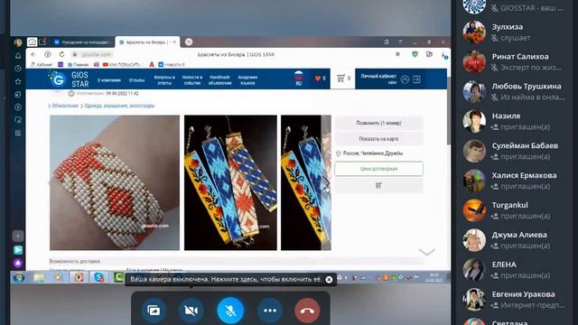This screenshot has height=325, width=578.
Task: Open File Explorer from the taskbar
Action: pyautogui.click(x=39, y=277)
